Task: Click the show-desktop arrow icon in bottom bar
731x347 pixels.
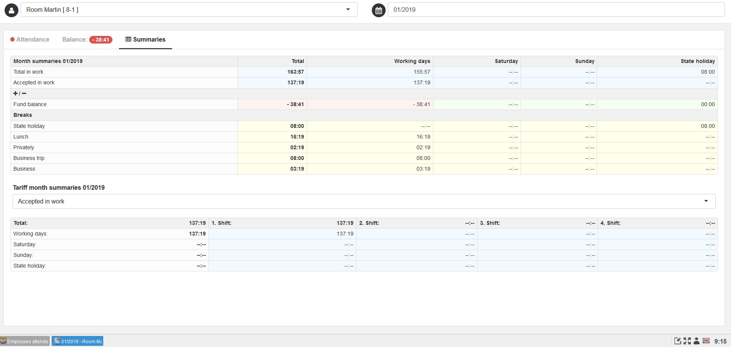Action: tap(678, 341)
